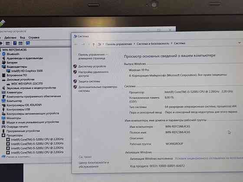Click the WORKGROUP workgroup value
This screenshot has height=182, width=243.
point(174,144)
